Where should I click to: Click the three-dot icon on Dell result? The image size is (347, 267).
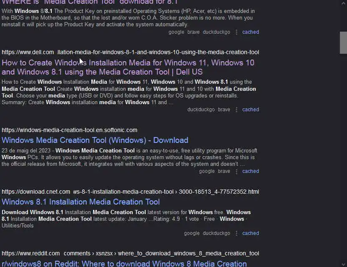tap(236, 110)
